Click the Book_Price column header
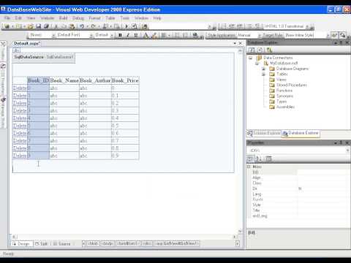Viewport: 351px width, 263px height. [x=125, y=80]
